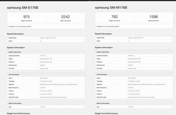Screen dimensions: 176x115
Task: Click memory Size "7.29 GB" in SM-E176B result
Action: coord(42,107)
